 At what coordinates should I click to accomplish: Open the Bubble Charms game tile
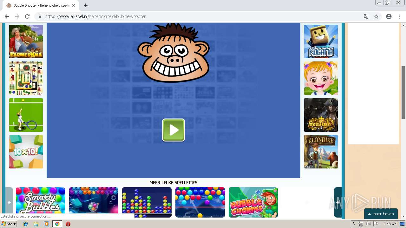[253, 202]
